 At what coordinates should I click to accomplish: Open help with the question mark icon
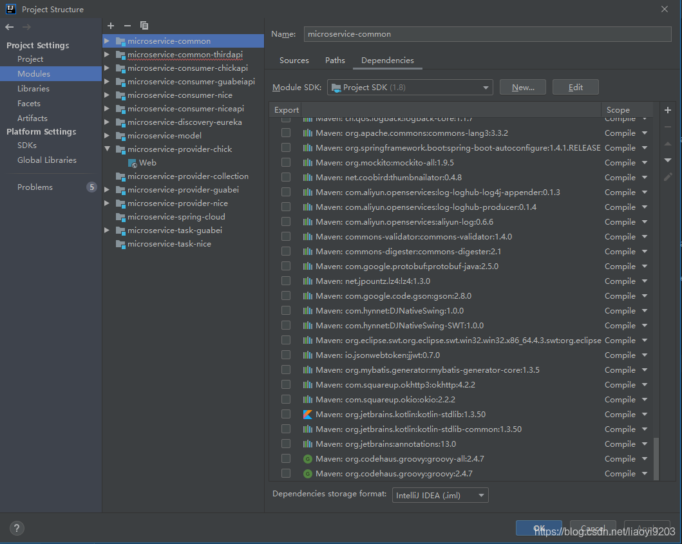point(17,529)
